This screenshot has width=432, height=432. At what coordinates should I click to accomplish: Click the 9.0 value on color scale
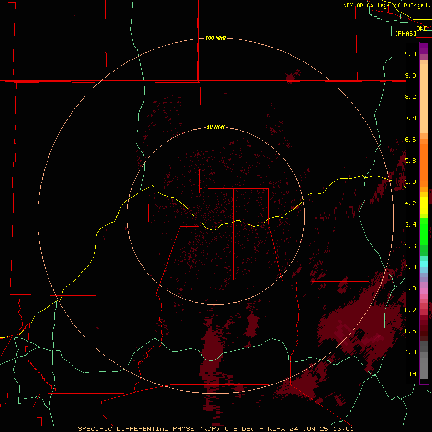click(x=410, y=75)
